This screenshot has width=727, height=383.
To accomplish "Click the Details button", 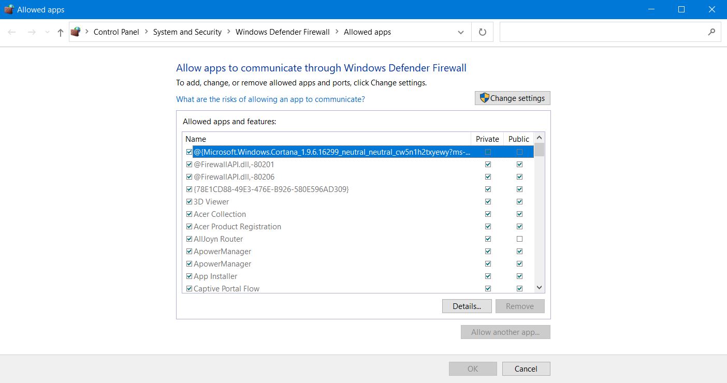I will 467,306.
